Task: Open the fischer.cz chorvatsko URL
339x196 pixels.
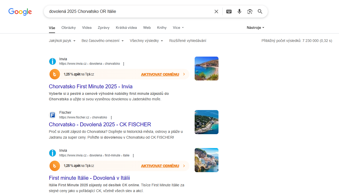Action: pos(83,117)
